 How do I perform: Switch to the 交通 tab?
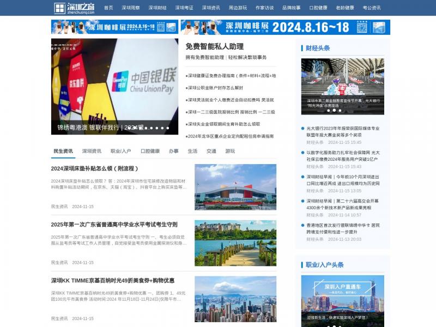211,151
